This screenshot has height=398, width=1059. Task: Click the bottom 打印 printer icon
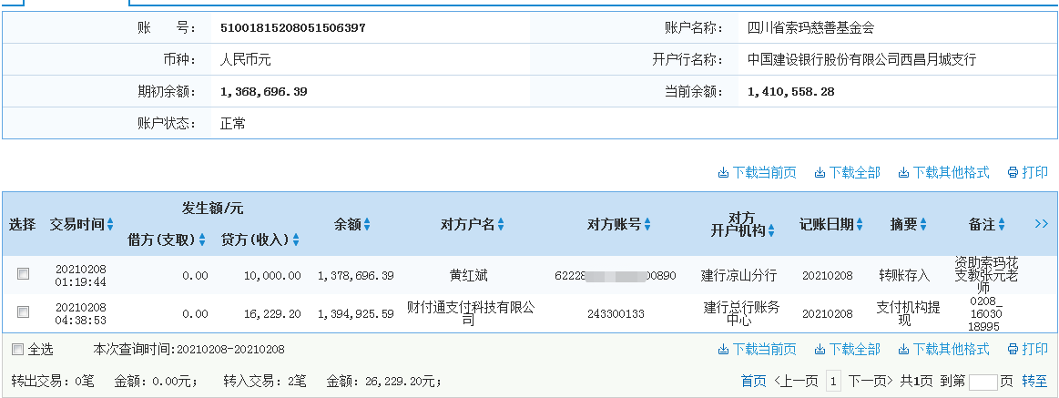pyautogui.click(x=1013, y=350)
